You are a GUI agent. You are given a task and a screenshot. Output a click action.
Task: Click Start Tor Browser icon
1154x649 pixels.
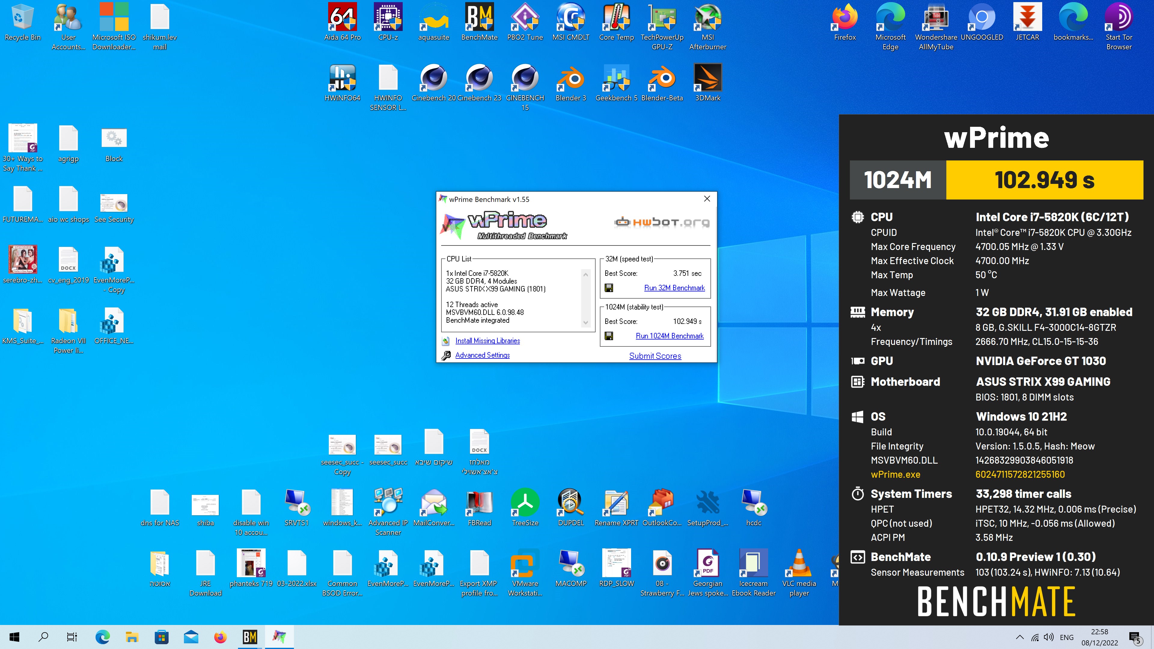point(1119,26)
